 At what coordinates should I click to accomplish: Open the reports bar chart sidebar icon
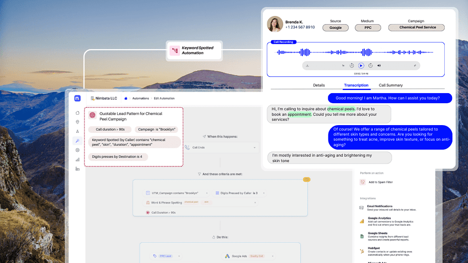click(x=77, y=159)
